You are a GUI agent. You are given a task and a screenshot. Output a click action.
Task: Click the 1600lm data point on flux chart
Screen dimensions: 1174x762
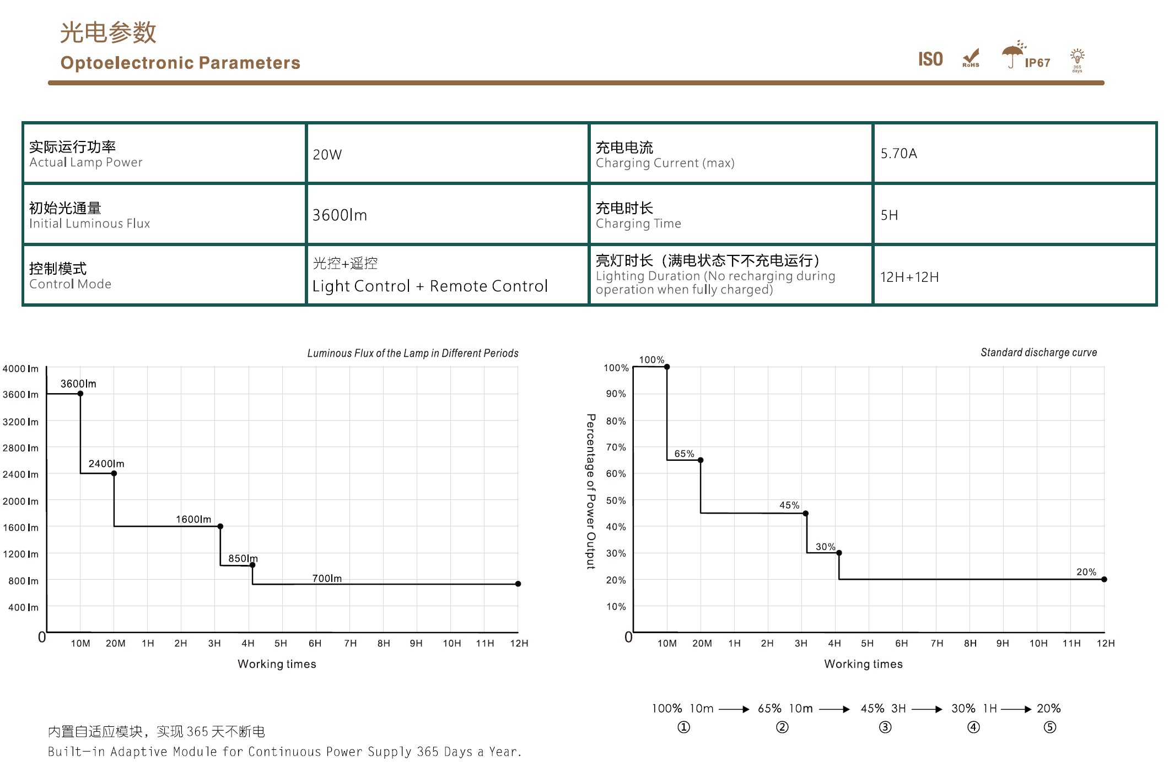(220, 526)
